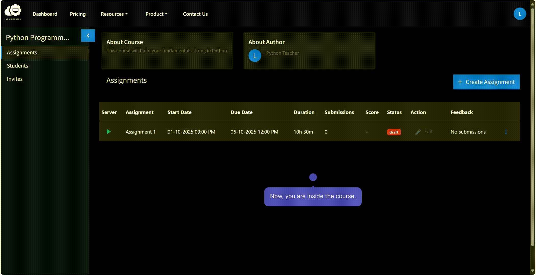Click the No submissions feedback text
This screenshot has width=536, height=275.
(468, 132)
